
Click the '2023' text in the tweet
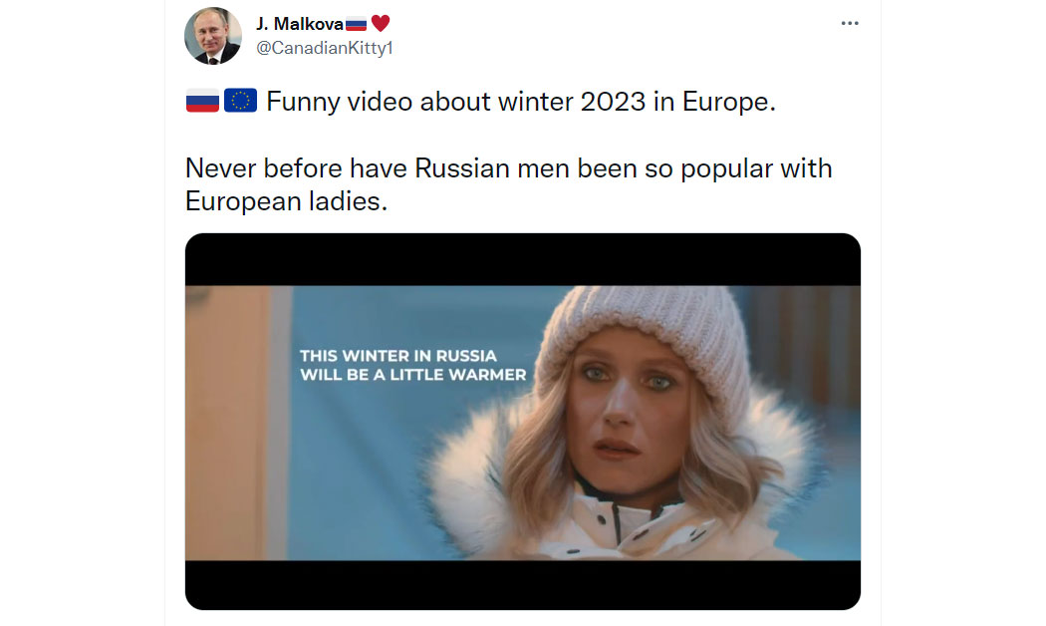click(613, 102)
